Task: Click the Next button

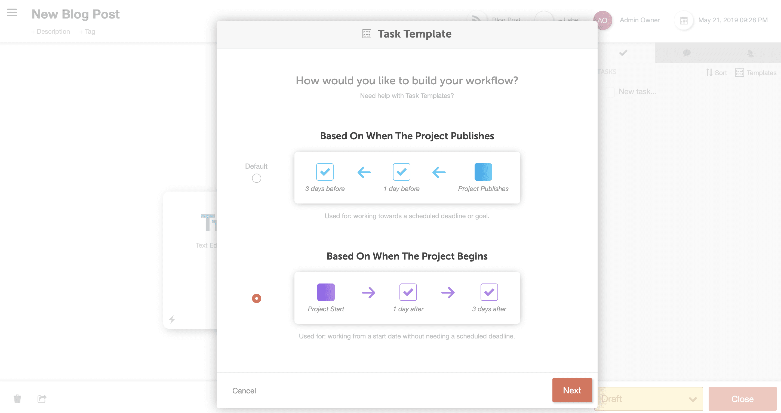Action: click(x=572, y=390)
